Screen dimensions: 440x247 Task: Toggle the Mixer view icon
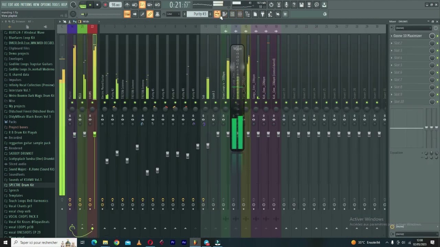click(240, 14)
